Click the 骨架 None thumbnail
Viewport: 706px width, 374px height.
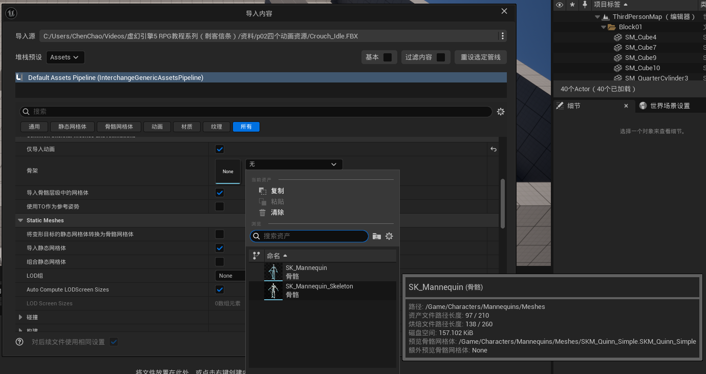click(228, 171)
